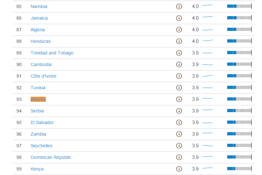Click the Serbia score bar
The height and width of the screenshot is (175, 262).
tap(239, 111)
